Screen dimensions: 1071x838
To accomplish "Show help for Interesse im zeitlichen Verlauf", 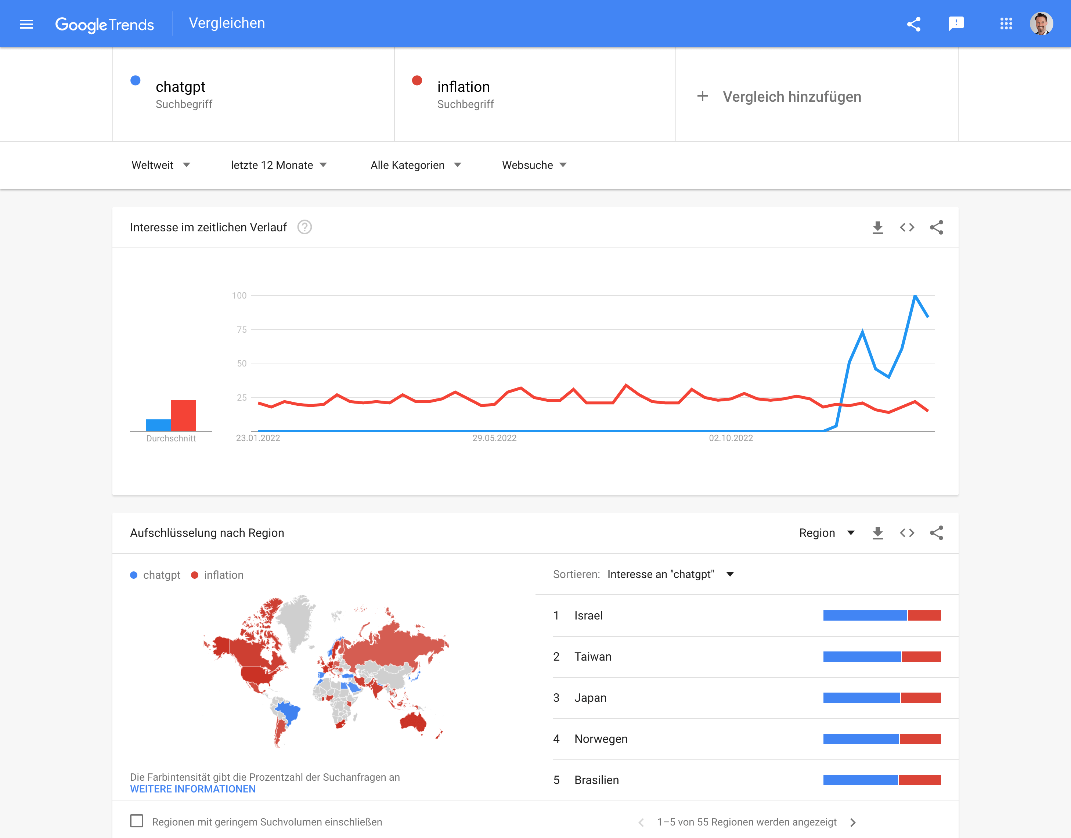I will pos(305,227).
